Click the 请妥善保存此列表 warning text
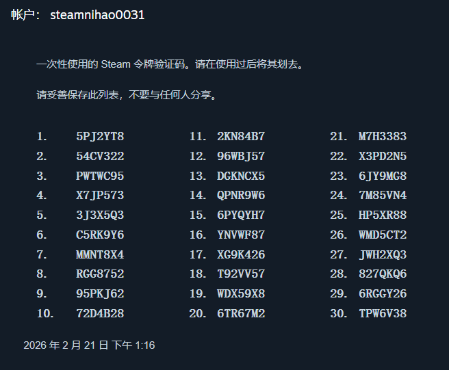Viewport: 449px width, 370px height. click(x=128, y=95)
